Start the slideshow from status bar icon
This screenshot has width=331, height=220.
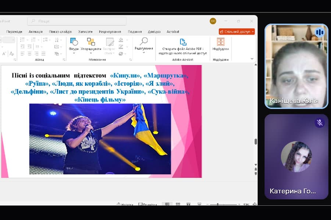click(199, 204)
